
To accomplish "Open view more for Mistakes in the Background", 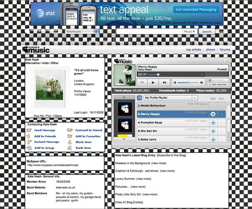I will coord(159,163).
